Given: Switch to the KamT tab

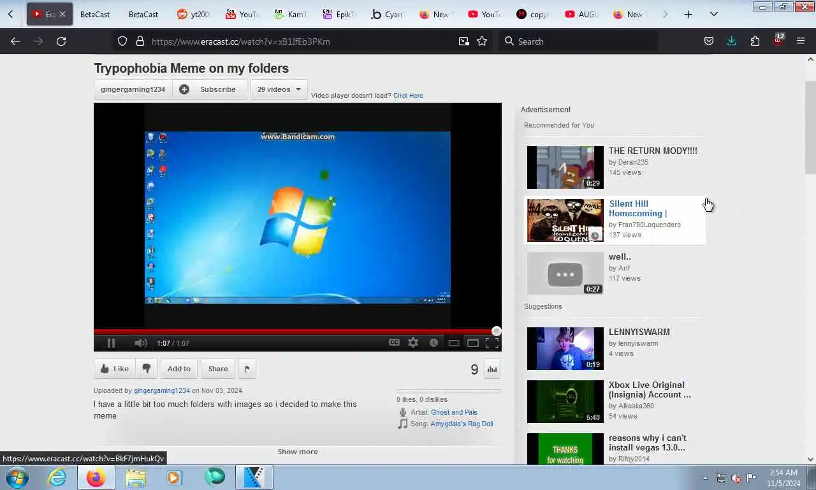Looking at the screenshot, I should click(x=290, y=14).
